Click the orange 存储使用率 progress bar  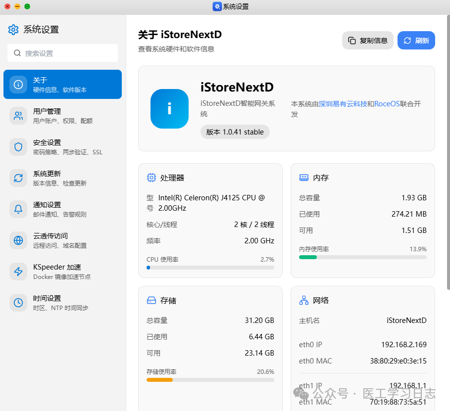tap(210, 380)
